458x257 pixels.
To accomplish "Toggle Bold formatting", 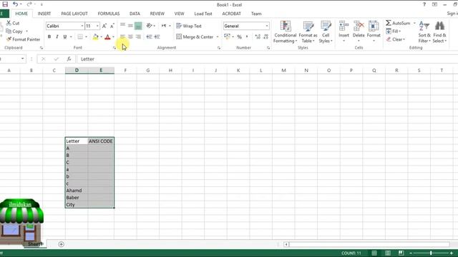I will point(49,36).
